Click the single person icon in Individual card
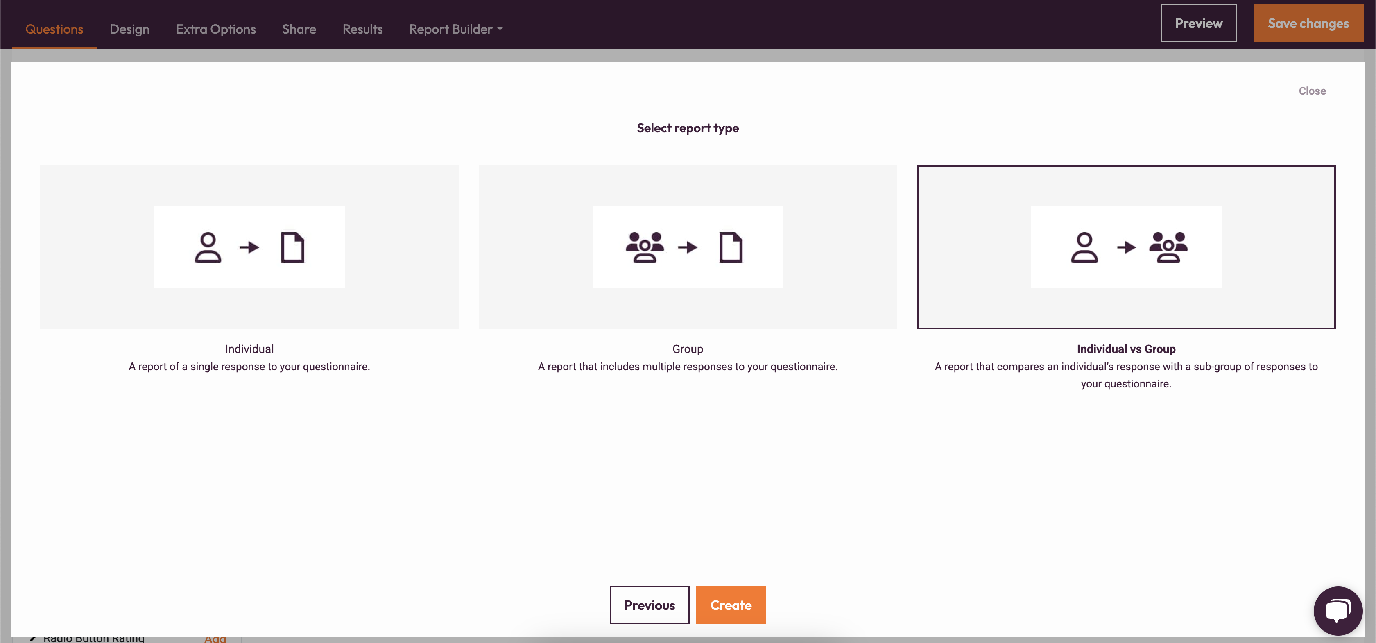This screenshot has width=1376, height=643. click(x=208, y=247)
